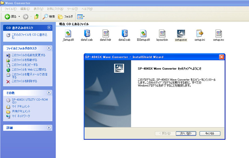
Task: Click the Wave Converter folder title icon
Action: pos(2,3)
